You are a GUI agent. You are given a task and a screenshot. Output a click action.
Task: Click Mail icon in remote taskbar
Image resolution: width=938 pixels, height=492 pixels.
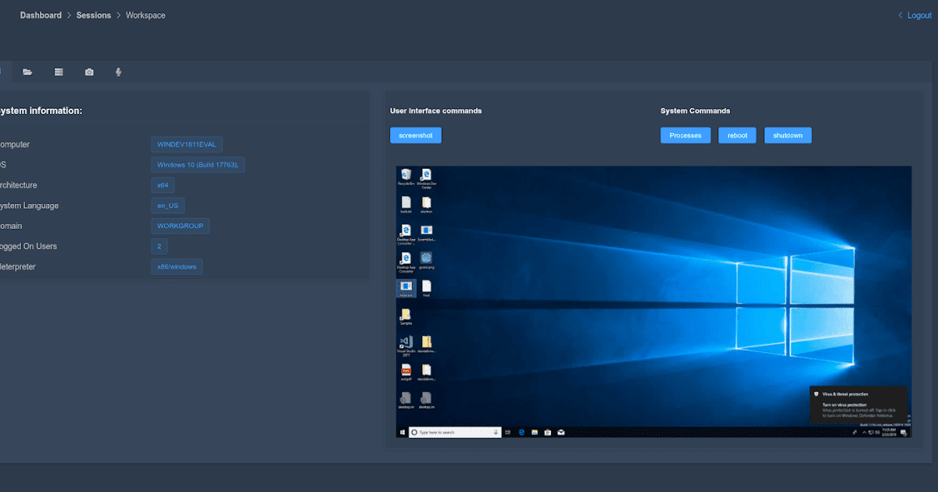[x=561, y=433]
